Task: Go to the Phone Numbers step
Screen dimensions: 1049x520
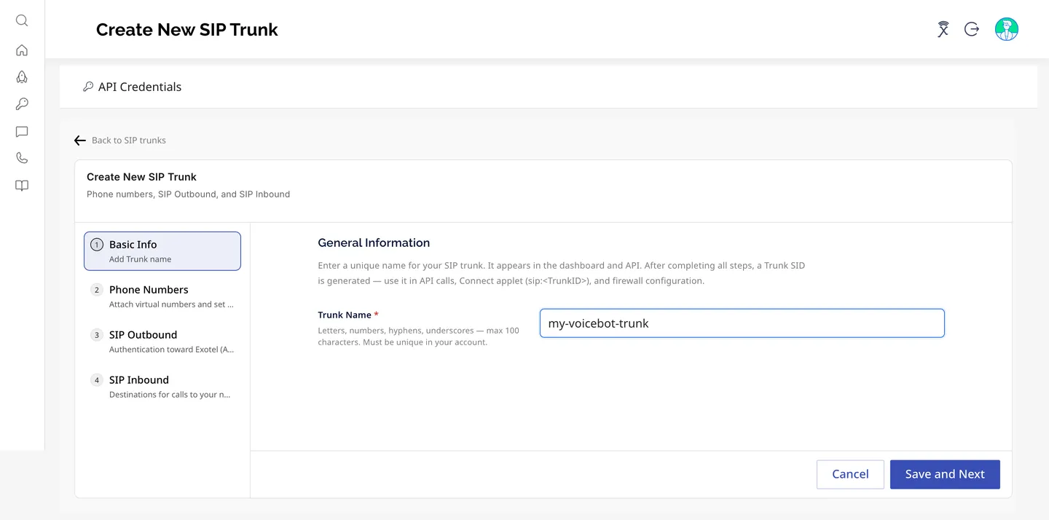Action: (162, 296)
